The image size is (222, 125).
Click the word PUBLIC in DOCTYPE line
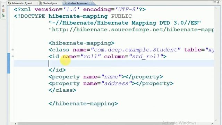point(121,16)
